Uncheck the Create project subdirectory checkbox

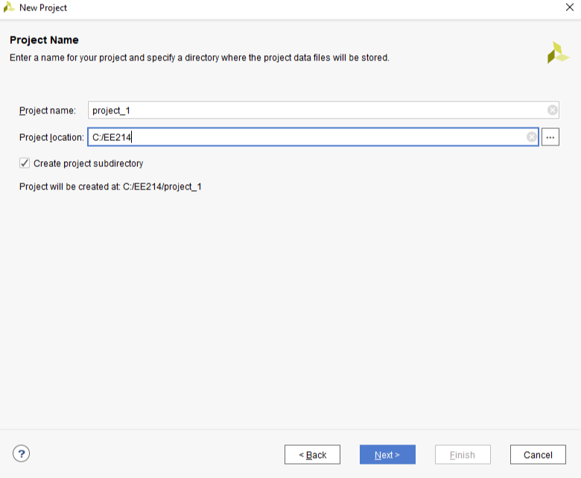[25, 163]
